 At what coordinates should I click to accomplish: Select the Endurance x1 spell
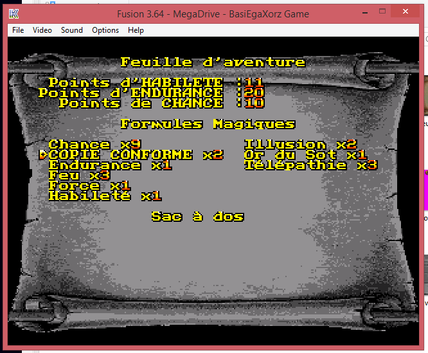pyautogui.click(x=110, y=165)
